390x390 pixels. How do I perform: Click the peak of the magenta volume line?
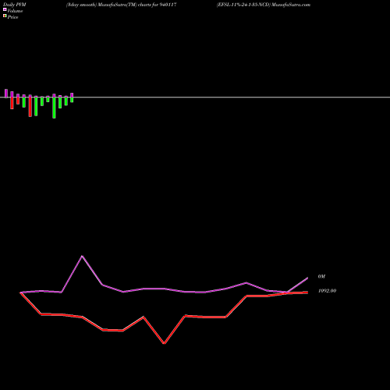click(82, 256)
